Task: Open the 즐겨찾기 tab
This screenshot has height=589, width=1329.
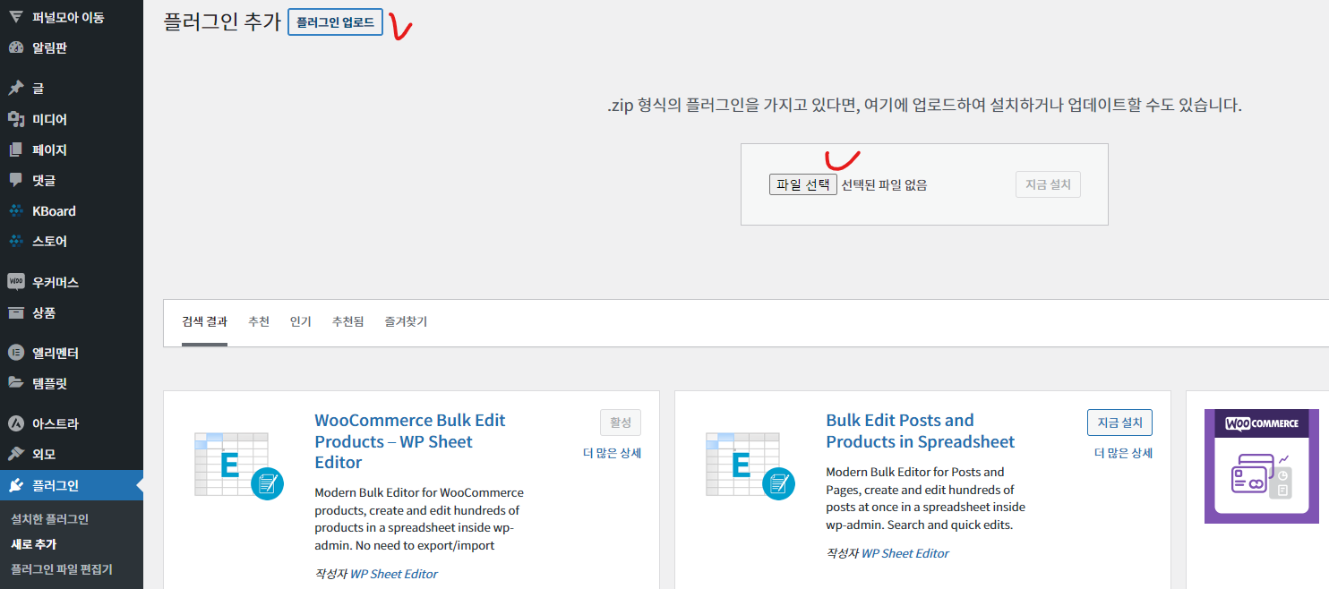Action: [x=407, y=321]
